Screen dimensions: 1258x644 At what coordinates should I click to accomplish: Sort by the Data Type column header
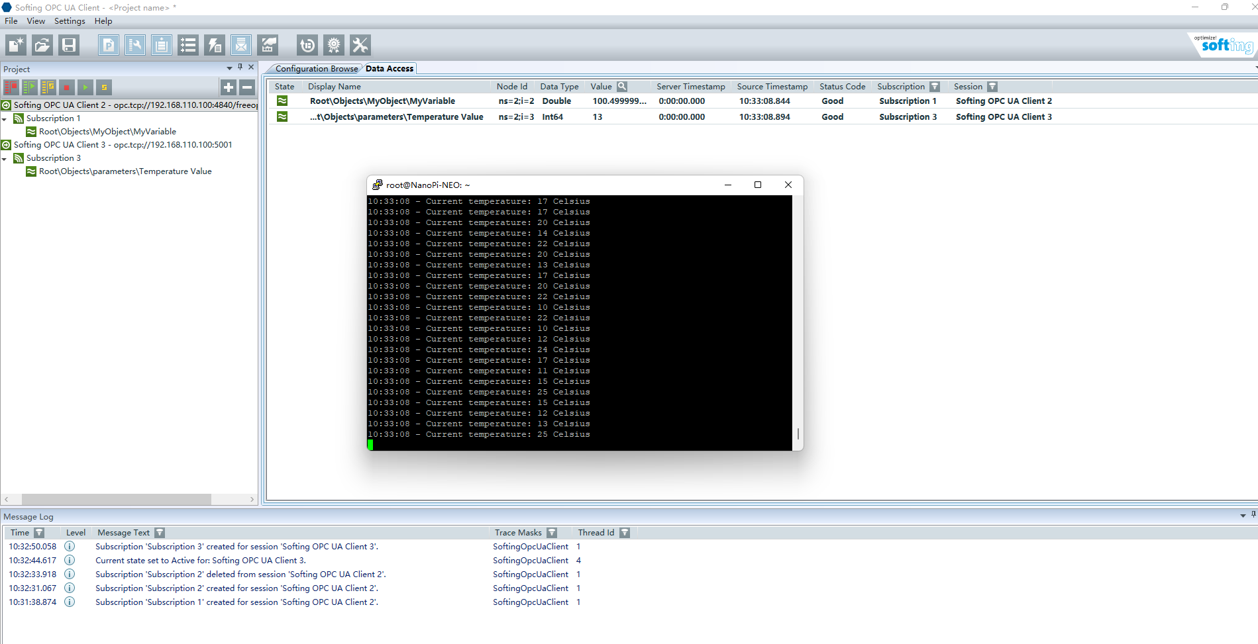[x=559, y=87]
